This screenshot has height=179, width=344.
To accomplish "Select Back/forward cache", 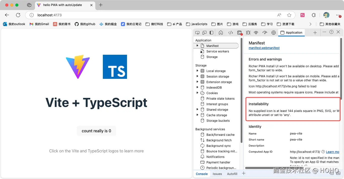I will pyautogui.click(x=220, y=135).
